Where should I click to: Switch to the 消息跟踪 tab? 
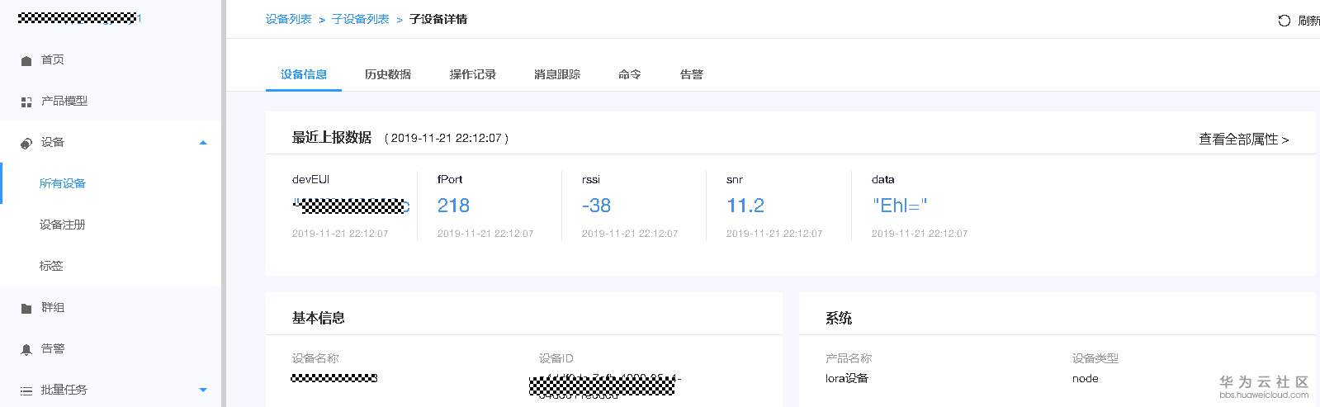click(x=557, y=74)
